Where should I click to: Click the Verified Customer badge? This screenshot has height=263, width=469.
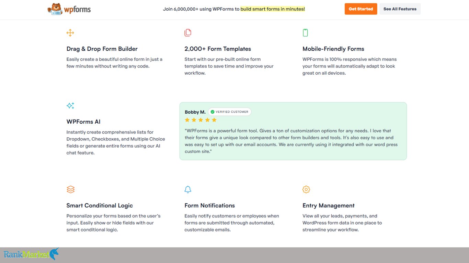pyautogui.click(x=230, y=112)
